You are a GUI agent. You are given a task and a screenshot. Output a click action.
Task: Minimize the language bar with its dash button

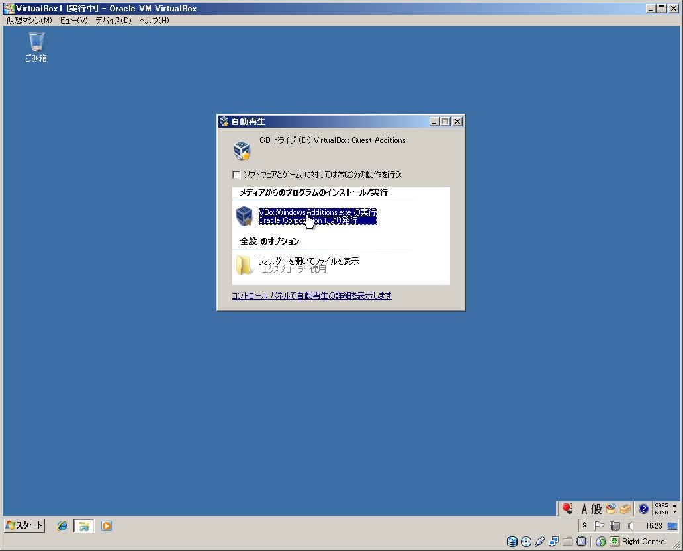pos(674,505)
